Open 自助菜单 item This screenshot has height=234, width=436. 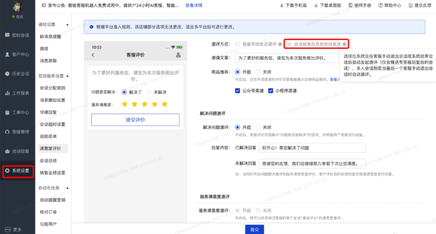[x=48, y=136]
